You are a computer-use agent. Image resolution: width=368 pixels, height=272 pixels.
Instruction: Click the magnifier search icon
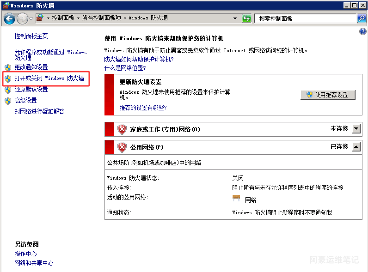click(362, 18)
